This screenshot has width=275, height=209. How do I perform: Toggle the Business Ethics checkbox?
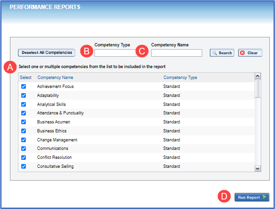[24, 131]
